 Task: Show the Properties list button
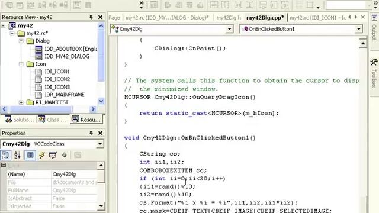pos(30,155)
